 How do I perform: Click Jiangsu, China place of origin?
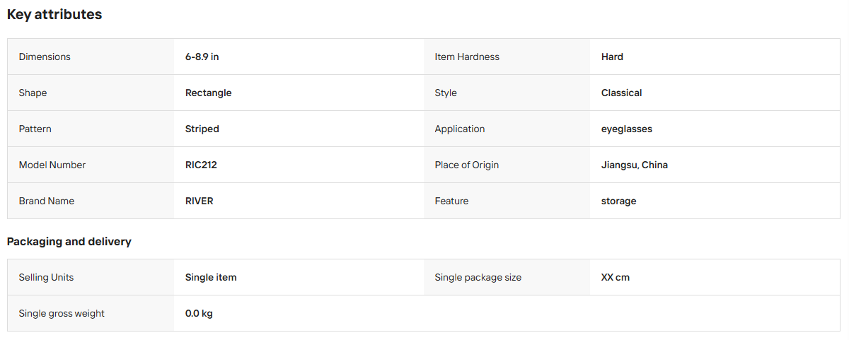(x=635, y=165)
